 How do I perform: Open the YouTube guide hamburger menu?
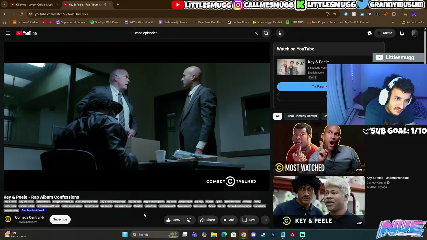click(x=8, y=33)
